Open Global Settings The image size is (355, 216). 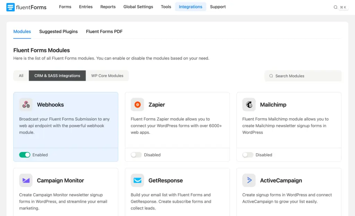pos(138,7)
